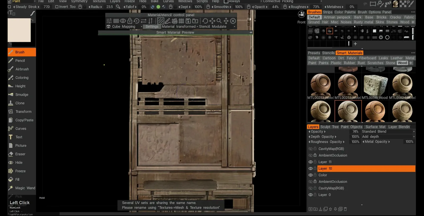Click the move layer up arrow icon
The image size is (424, 216).
coord(330,209)
